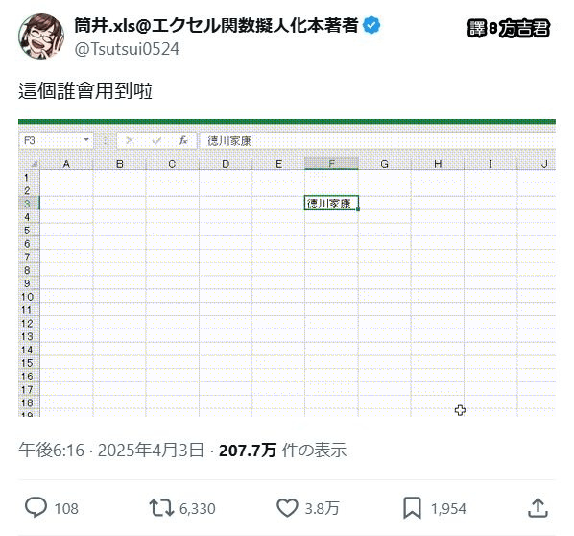Click the 108 replies count
The image size is (574, 536).
pos(66,508)
